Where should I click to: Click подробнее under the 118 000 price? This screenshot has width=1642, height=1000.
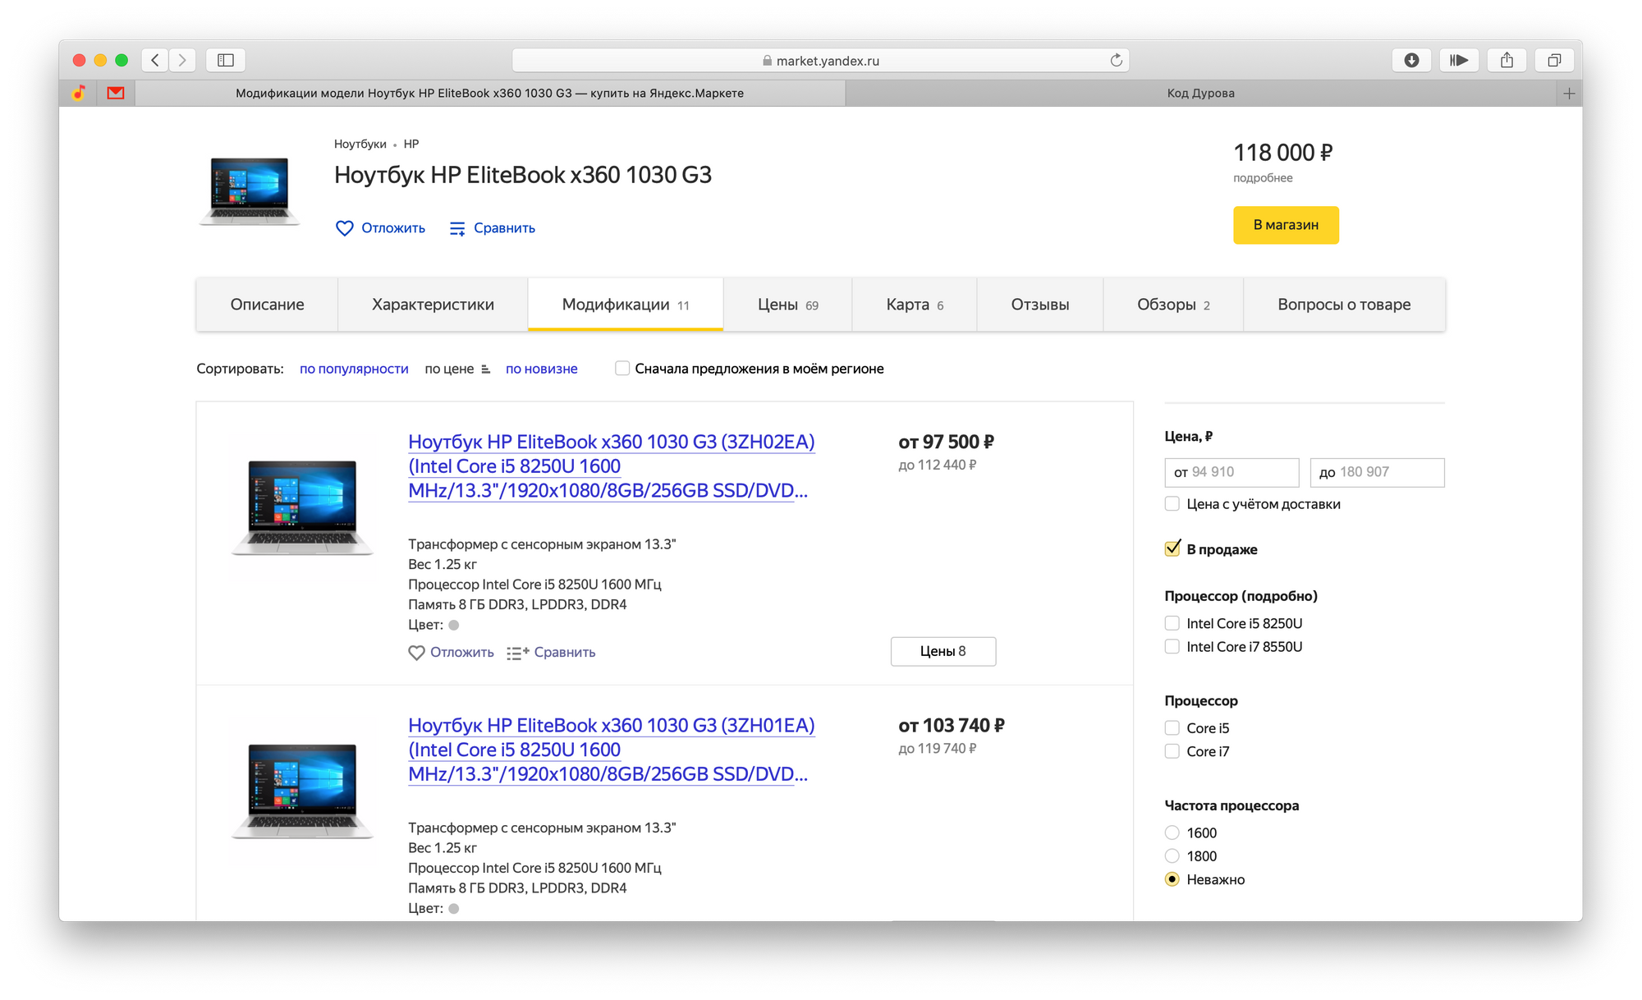pyautogui.click(x=1263, y=178)
